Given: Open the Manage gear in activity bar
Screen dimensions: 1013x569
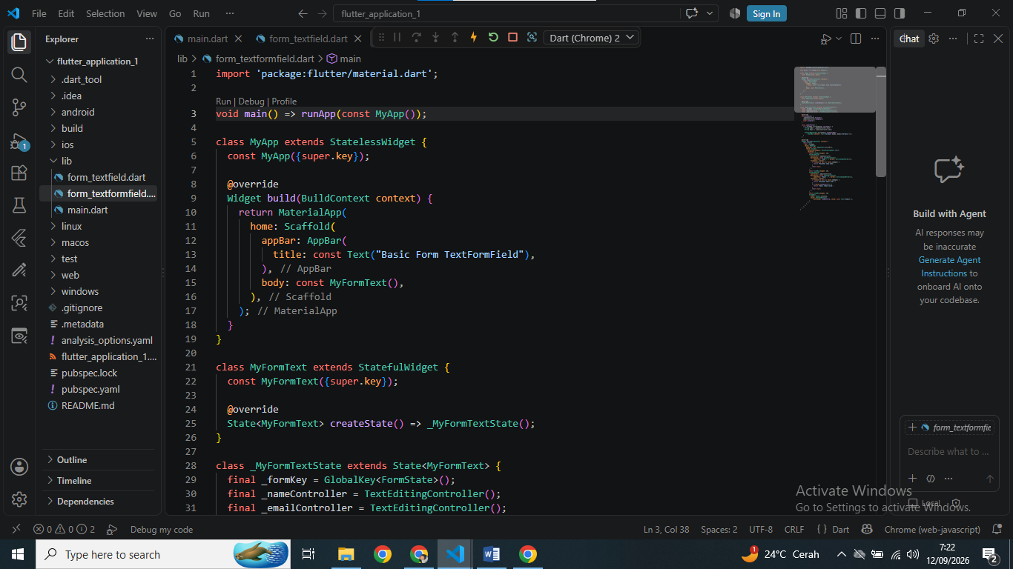Looking at the screenshot, I should click(19, 499).
